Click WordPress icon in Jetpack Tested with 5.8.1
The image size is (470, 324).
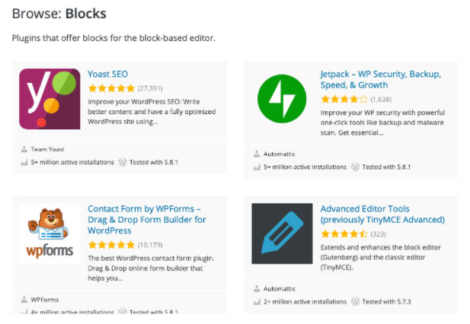click(x=356, y=167)
